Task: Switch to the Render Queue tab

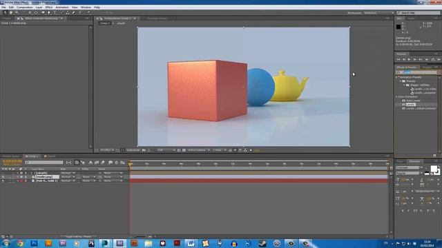Action: point(11,156)
